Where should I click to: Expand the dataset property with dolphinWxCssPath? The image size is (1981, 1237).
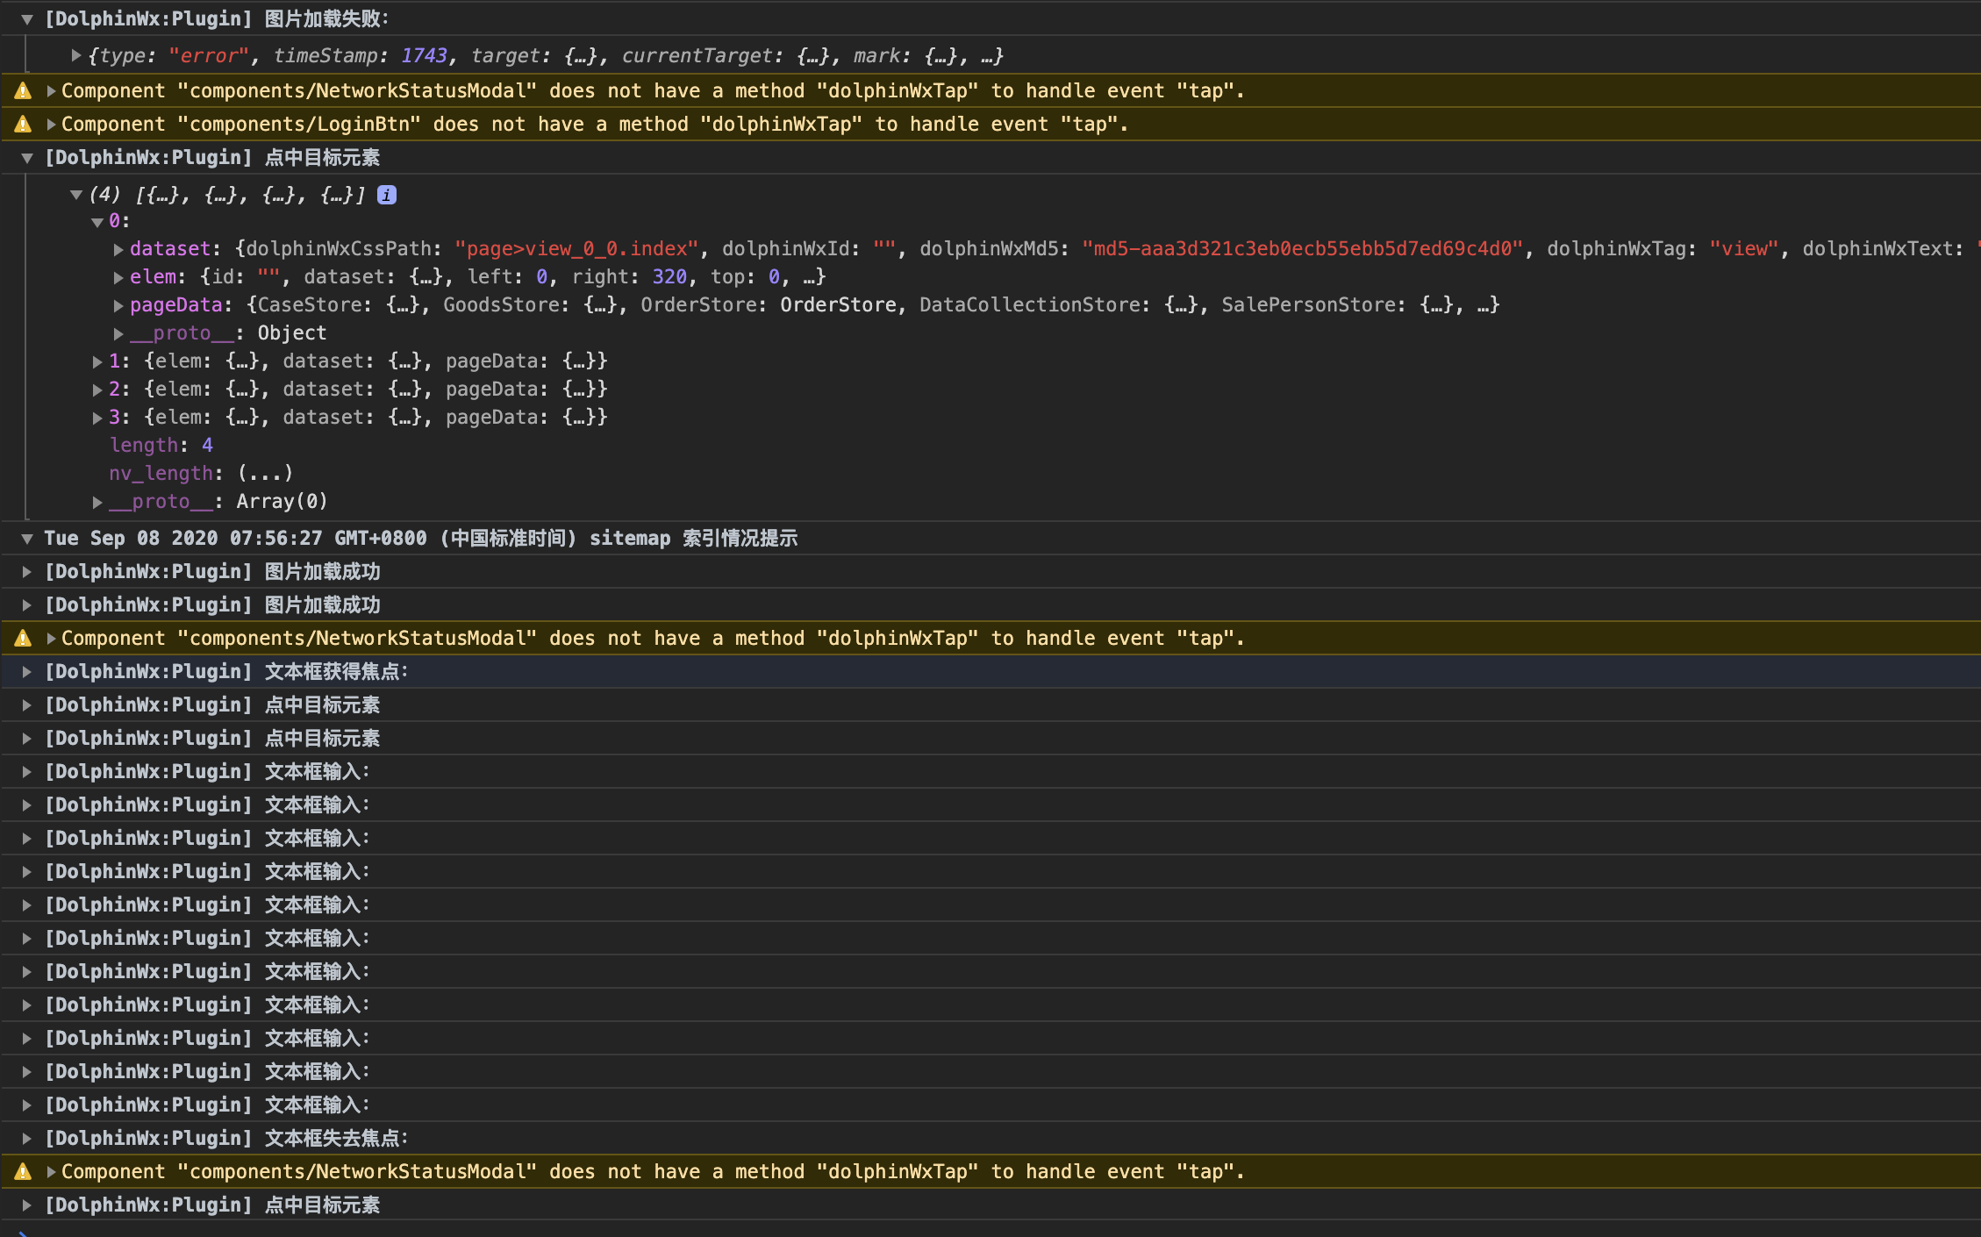(118, 250)
